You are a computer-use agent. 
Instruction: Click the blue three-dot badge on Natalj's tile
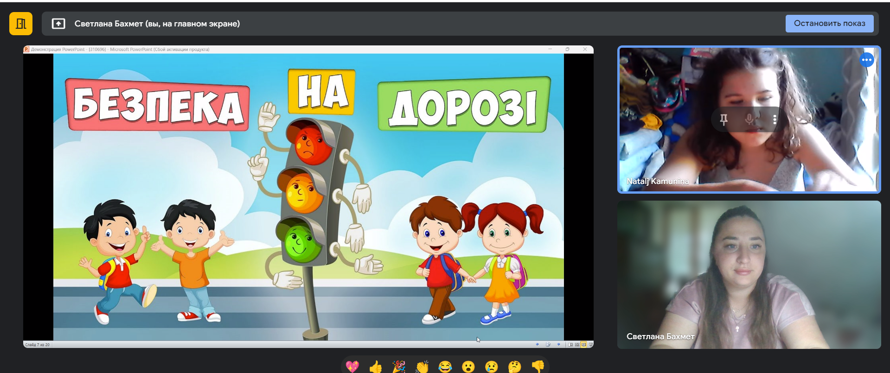866,60
